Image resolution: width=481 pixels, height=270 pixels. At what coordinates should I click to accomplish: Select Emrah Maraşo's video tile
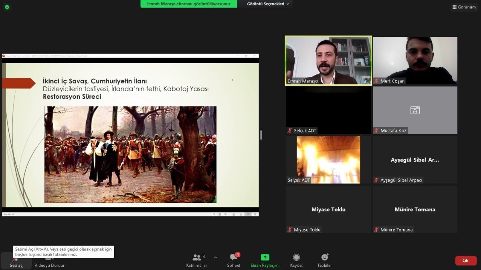coord(328,60)
